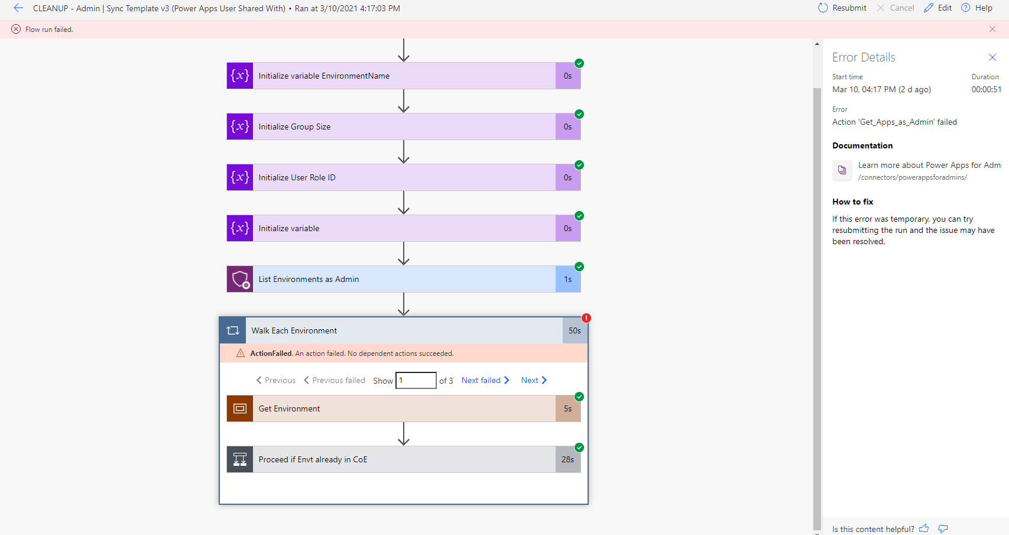Give thumbs up on 'Is this content helpful?'
1009x535 pixels.
coord(924,528)
